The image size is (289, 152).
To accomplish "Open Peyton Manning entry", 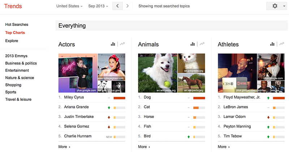I will click(237, 126).
